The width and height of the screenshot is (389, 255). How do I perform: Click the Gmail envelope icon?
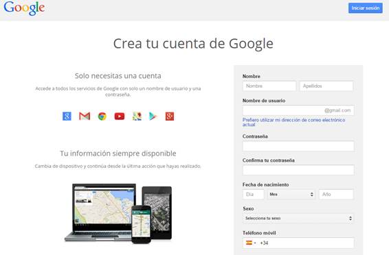point(85,116)
